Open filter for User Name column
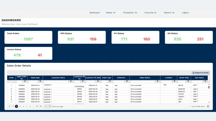The image size is (216, 121). click(205, 81)
